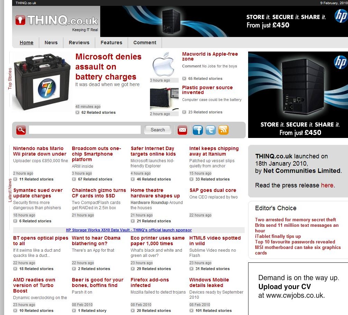Focus the search text field
Viewport: 348px width, 315px height.
(x=85, y=130)
